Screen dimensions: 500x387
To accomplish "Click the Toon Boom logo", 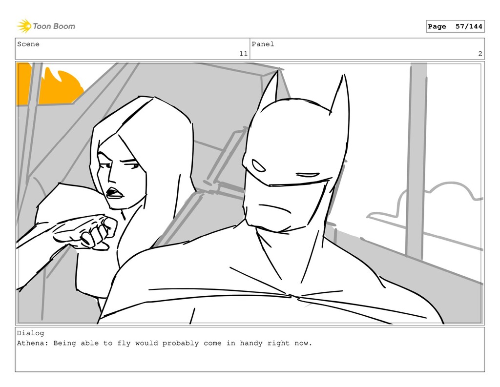I will pyautogui.click(x=46, y=26).
